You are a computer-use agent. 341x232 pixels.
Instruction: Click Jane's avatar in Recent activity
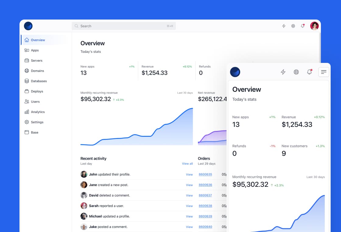[84, 185]
